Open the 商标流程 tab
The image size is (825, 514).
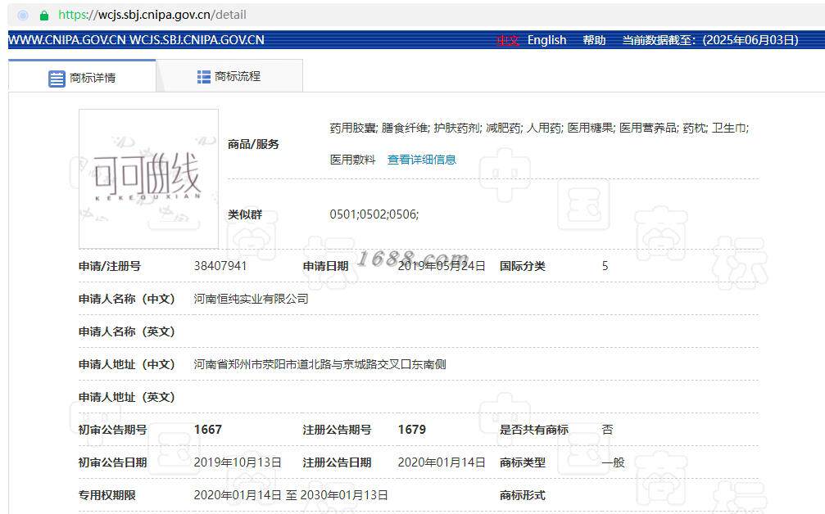(229, 76)
